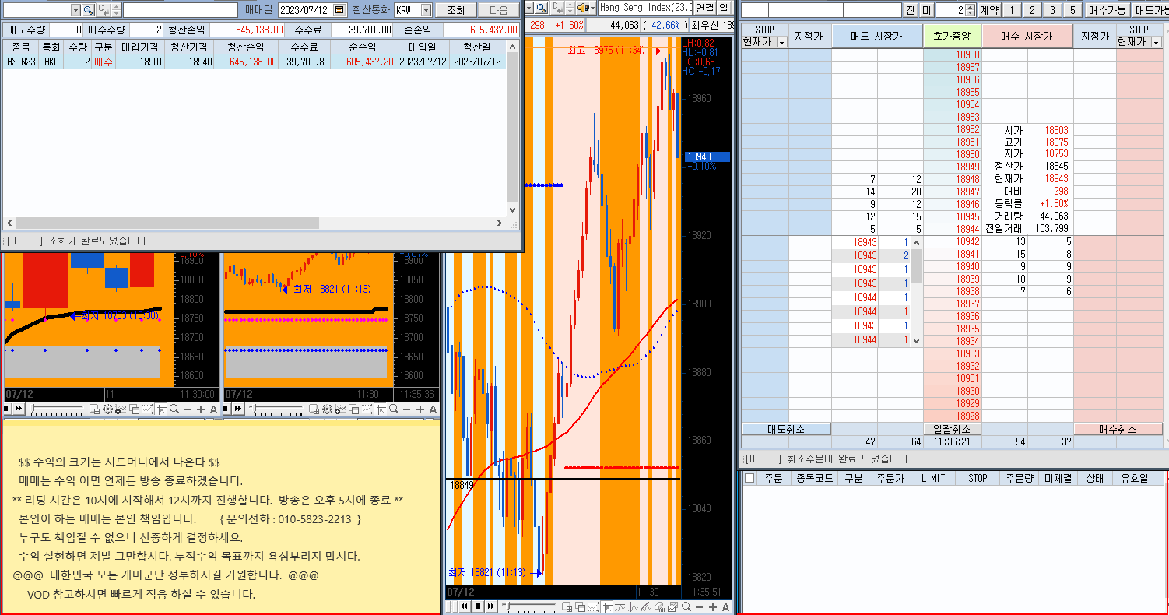Click the 일괄취소 cancel-all button
This screenshot has width=1169, height=615.
click(x=951, y=429)
